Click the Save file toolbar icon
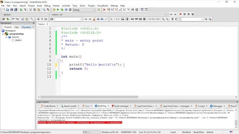This screenshot has height=134, width=239. (x=12, y=10)
